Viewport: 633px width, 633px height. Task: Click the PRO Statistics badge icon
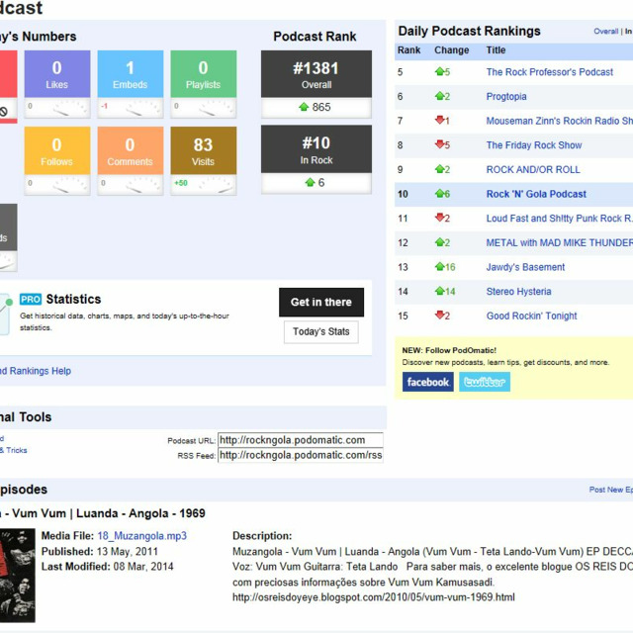pos(30,299)
